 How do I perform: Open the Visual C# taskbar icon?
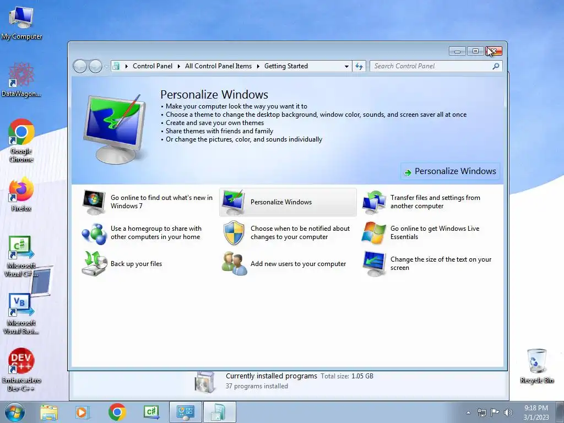pyautogui.click(x=151, y=412)
